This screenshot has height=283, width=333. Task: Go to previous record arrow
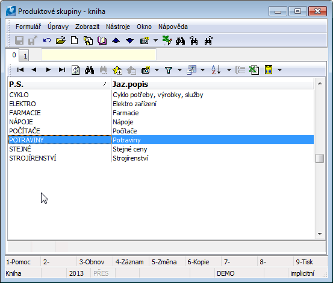tap(34, 69)
